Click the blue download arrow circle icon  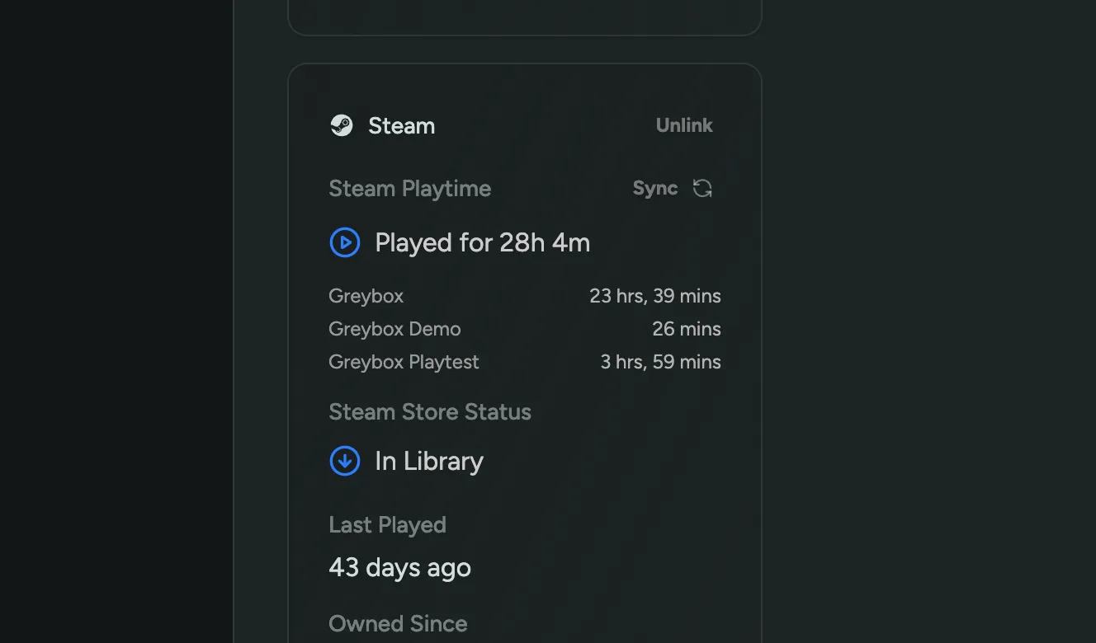pos(345,461)
